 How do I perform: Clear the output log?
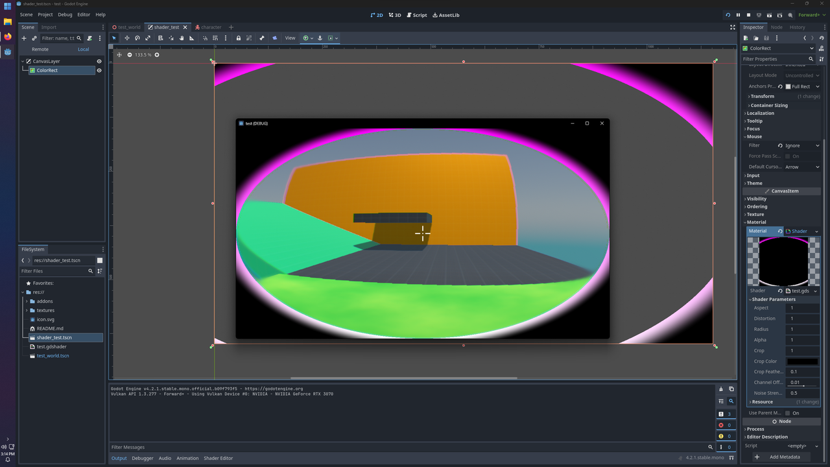pos(721,389)
